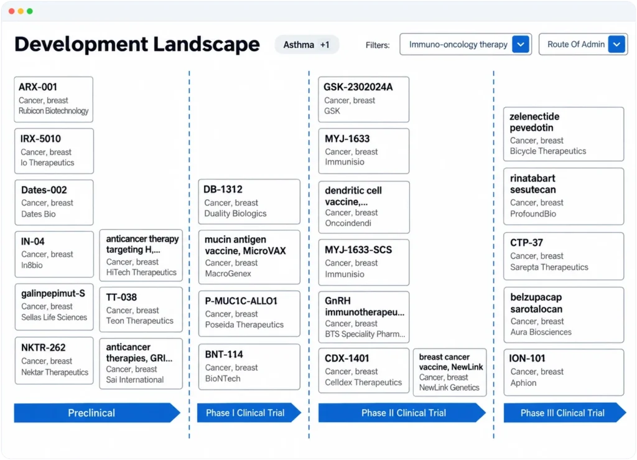Open the ION-101 Aphion card
This screenshot has width=637, height=460.
pyautogui.click(x=564, y=372)
